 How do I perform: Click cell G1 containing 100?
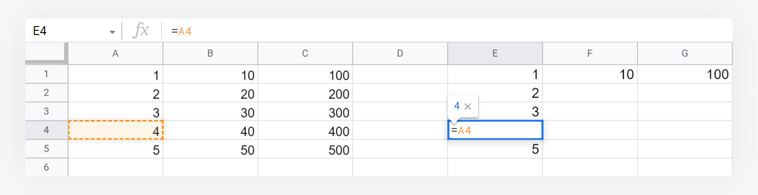tap(685, 74)
